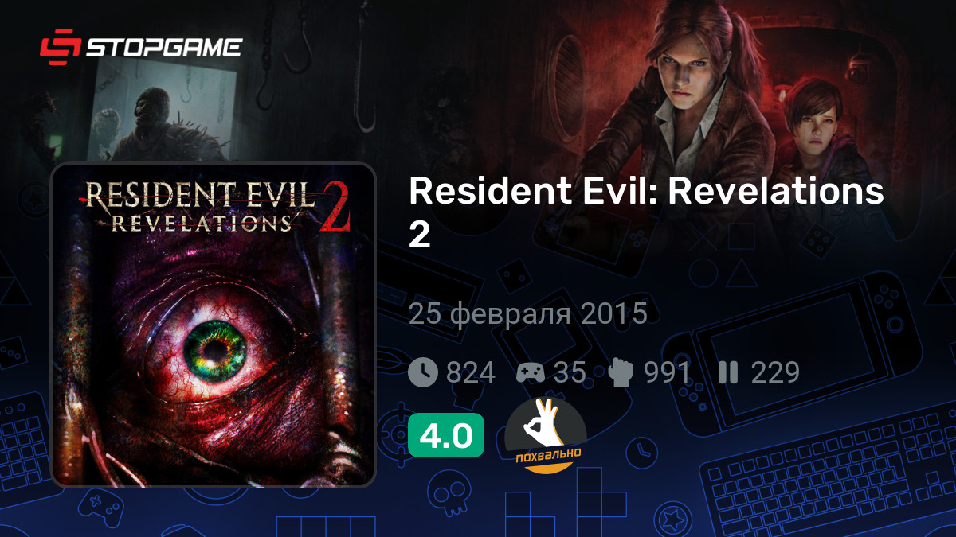Image resolution: width=956 pixels, height=537 pixels.
Task: Select the 991 counter value
Action: (x=667, y=372)
